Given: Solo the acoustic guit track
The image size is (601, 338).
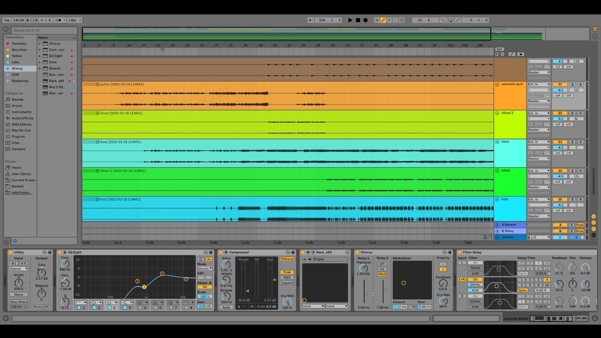Looking at the screenshot, I should (x=572, y=84).
